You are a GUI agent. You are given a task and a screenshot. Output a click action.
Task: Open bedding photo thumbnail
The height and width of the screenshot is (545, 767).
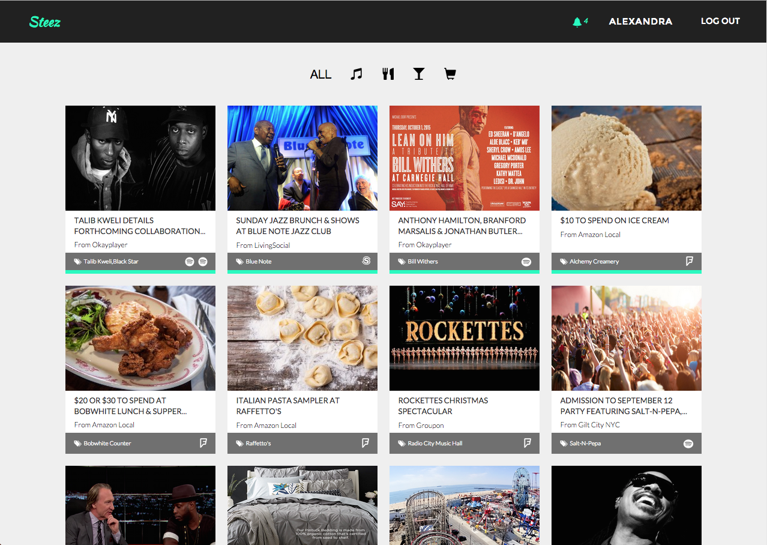pyautogui.click(x=302, y=505)
